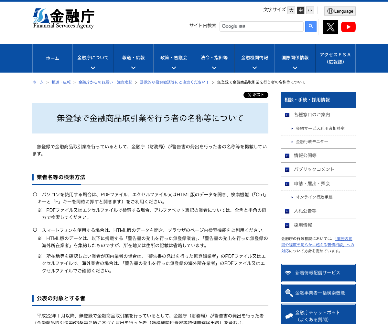Screen dimensions: 388x324
Task: Open the Language selector
Action: pyautogui.click(x=340, y=11)
